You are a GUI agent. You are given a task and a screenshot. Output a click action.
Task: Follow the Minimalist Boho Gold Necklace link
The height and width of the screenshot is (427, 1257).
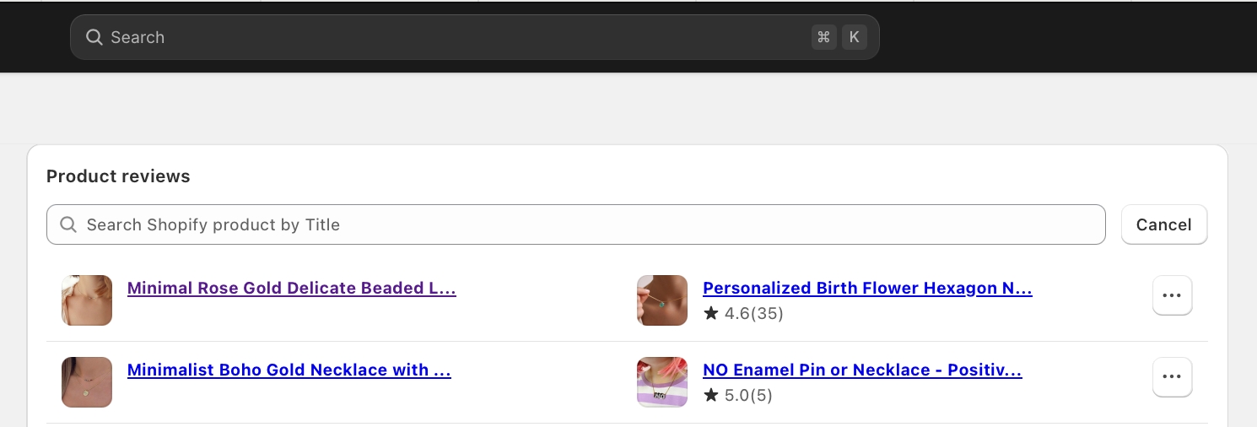tap(289, 370)
